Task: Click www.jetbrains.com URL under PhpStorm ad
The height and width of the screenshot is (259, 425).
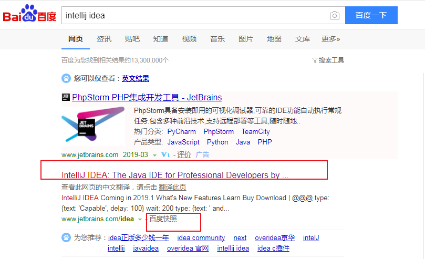Action: [x=90, y=154]
